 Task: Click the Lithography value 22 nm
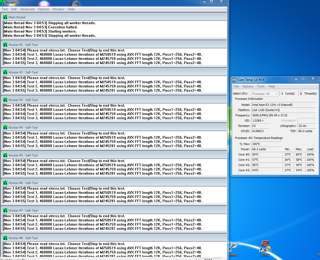307,126
